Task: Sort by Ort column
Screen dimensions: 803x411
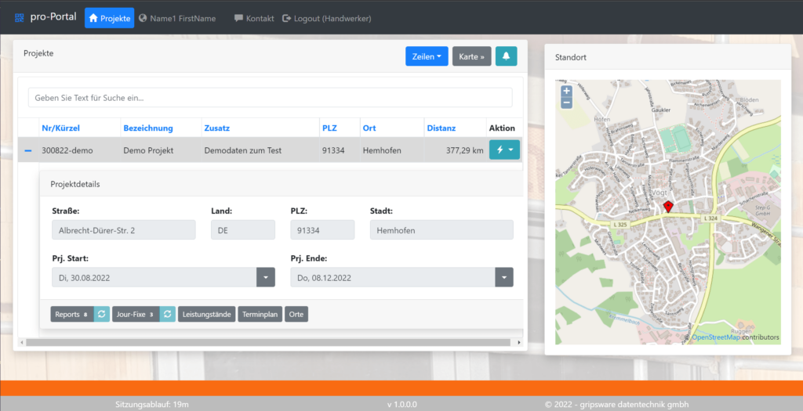Action: [369, 128]
